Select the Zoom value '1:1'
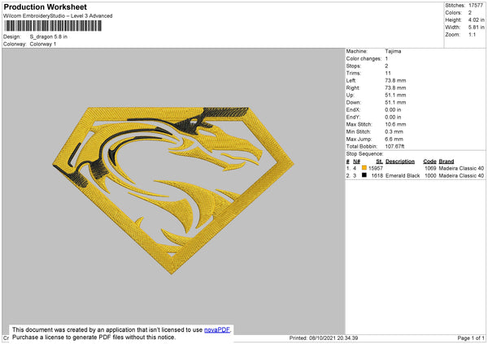The height and width of the screenshot is (344, 488). point(472,34)
